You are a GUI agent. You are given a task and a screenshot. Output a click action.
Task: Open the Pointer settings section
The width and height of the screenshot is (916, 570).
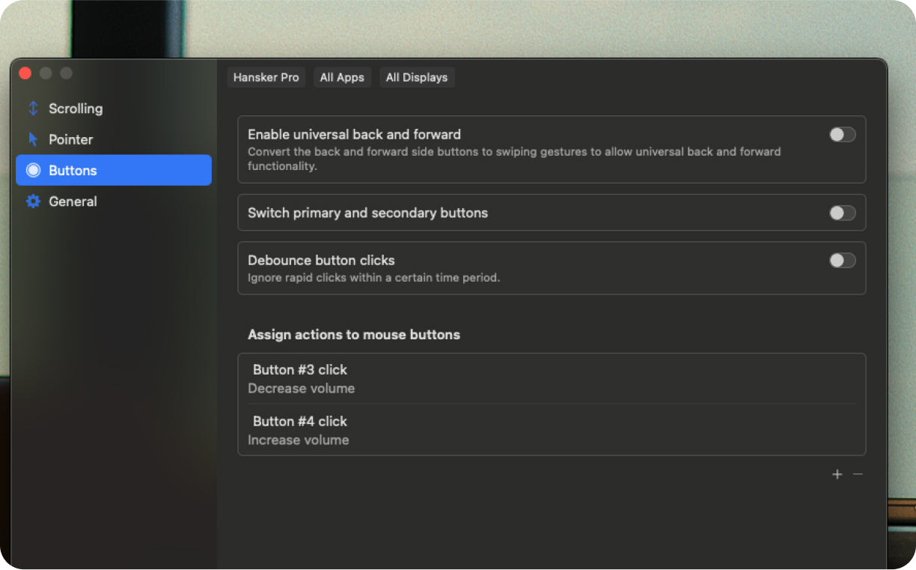(71, 139)
